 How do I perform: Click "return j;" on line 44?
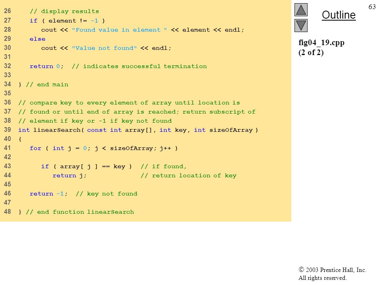[x=70, y=175]
